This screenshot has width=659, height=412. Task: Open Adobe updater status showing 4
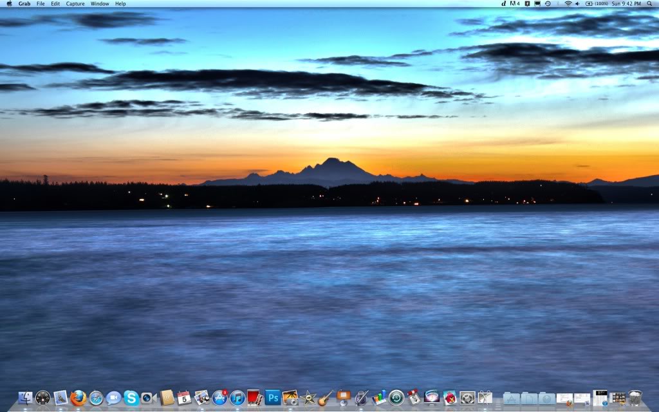coord(515,3)
